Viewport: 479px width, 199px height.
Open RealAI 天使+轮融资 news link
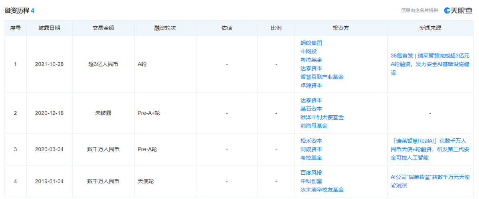click(430, 149)
